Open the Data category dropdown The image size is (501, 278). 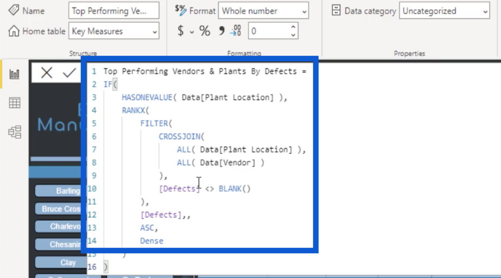coord(445,11)
